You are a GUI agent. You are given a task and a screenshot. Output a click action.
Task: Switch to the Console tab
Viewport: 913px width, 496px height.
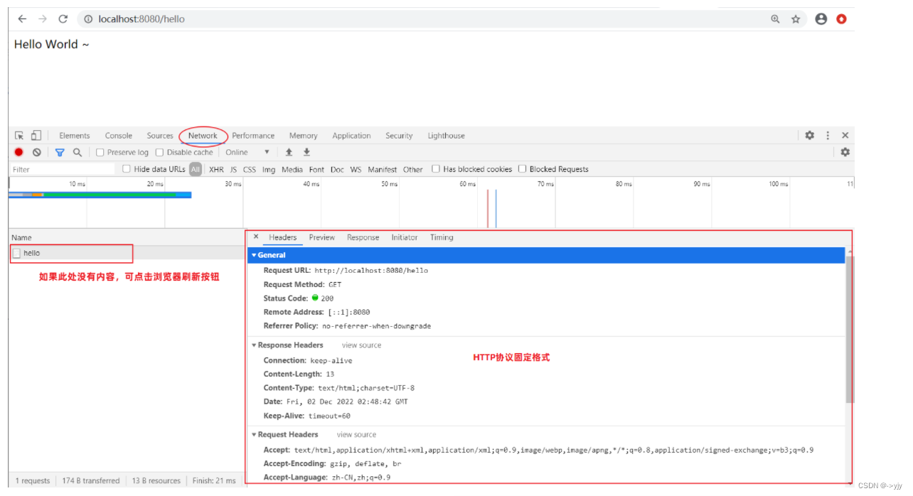point(118,135)
